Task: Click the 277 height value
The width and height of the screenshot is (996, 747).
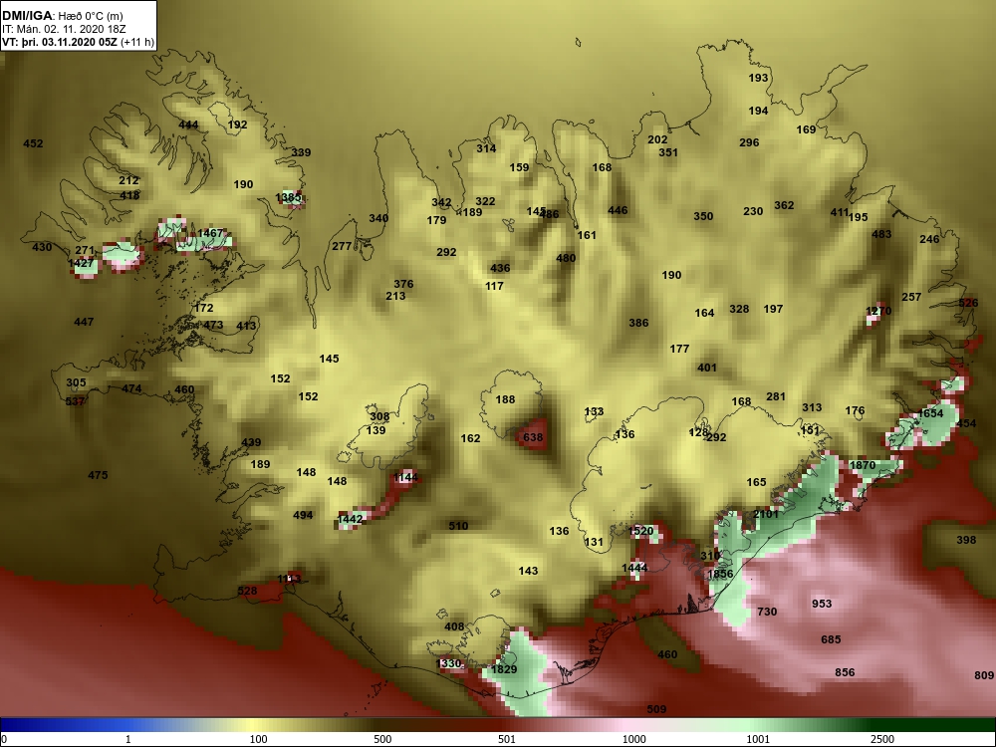Action: click(x=342, y=246)
